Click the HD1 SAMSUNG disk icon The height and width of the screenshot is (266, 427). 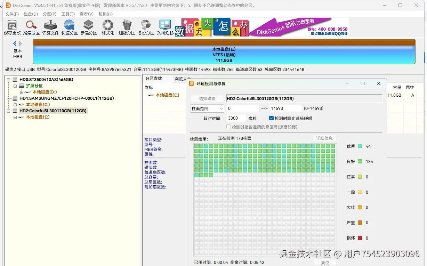point(15,98)
